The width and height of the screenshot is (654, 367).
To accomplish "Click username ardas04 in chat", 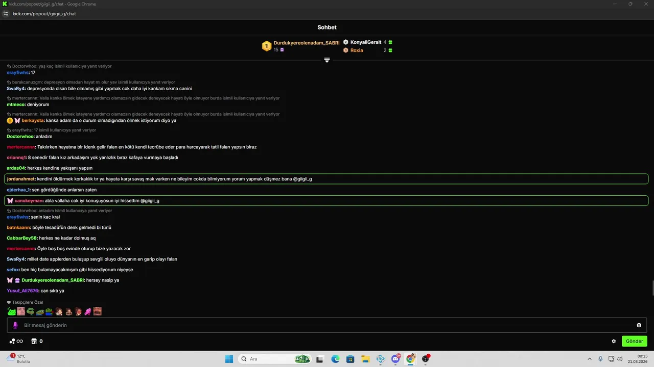I will [16, 168].
